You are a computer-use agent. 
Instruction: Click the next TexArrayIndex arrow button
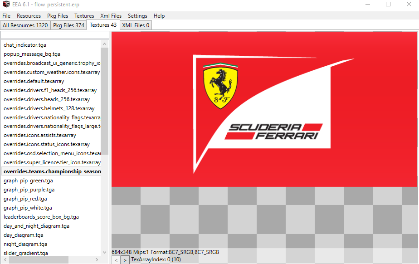click(125, 259)
